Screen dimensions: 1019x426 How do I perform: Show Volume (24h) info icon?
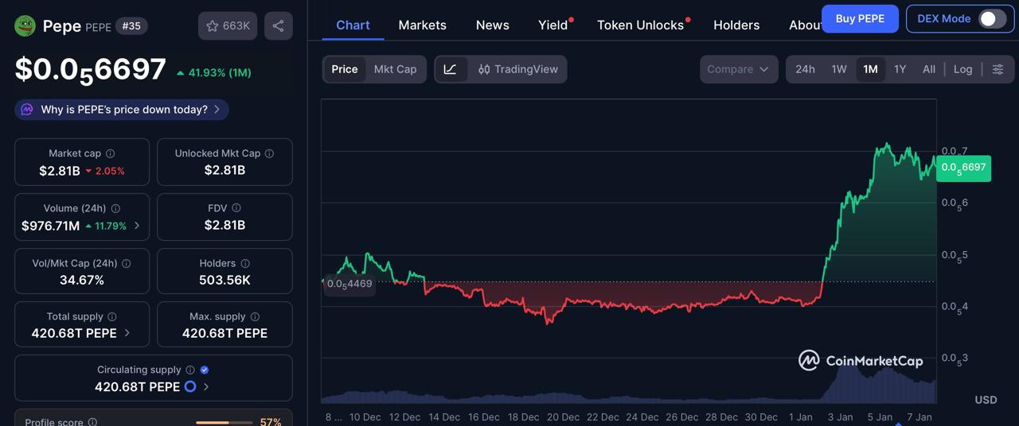tap(115, 208)
